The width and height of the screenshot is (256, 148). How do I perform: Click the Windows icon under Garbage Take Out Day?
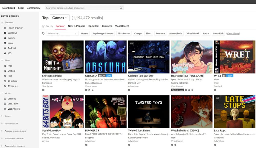129,90
